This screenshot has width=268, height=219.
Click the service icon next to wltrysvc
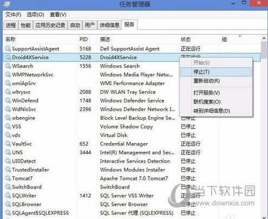(x=8, y=92)
